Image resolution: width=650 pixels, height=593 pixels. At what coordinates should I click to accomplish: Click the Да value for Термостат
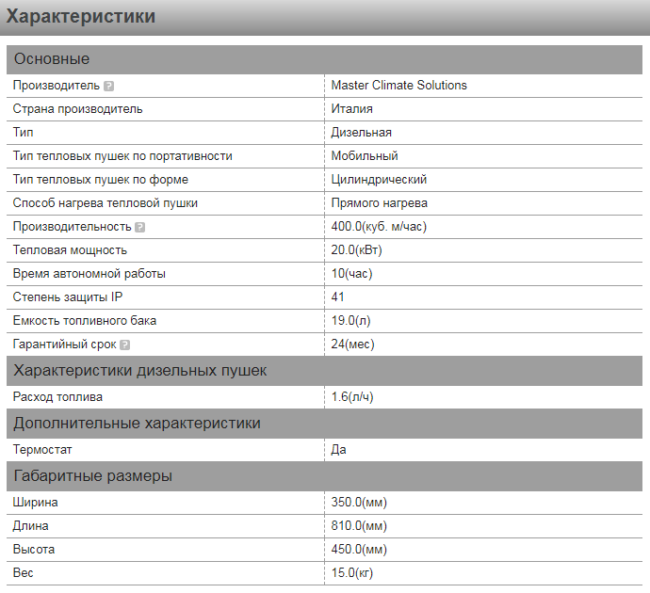coord(338,450)
